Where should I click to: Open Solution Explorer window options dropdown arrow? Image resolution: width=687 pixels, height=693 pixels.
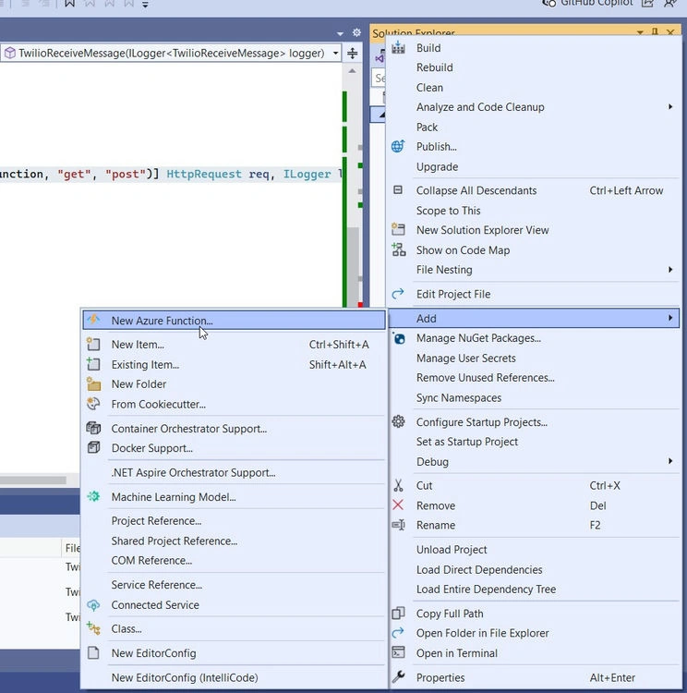tap(640, 32)
